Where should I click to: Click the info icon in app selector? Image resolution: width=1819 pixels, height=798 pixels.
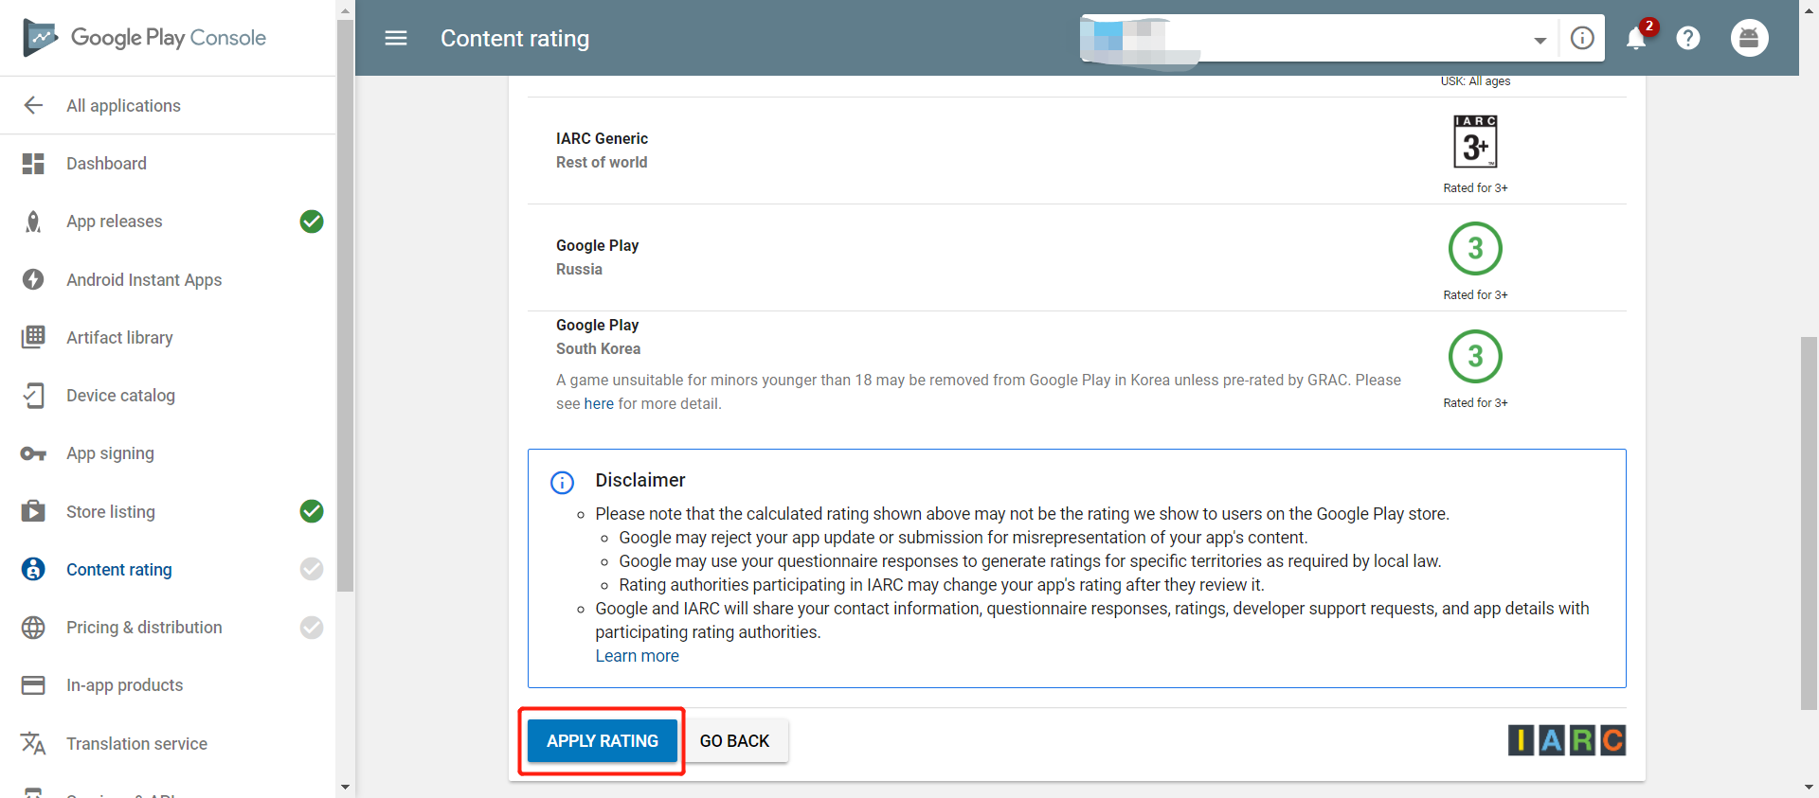click(x=1582, y=38)
